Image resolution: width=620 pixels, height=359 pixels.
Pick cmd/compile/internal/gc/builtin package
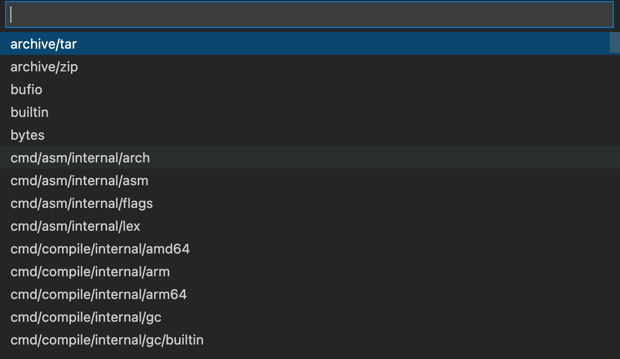point(310,340)
